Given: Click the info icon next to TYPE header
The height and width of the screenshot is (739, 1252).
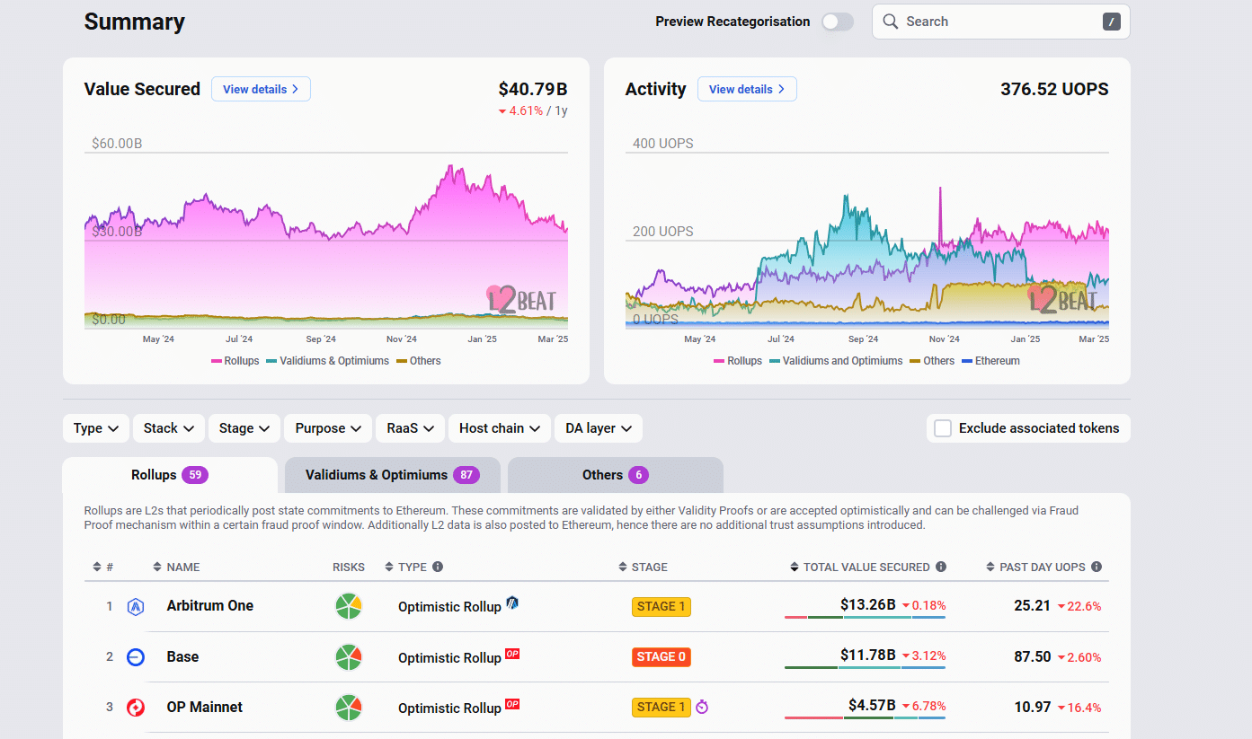Looking at the screenshot, I should coord(438,567).
